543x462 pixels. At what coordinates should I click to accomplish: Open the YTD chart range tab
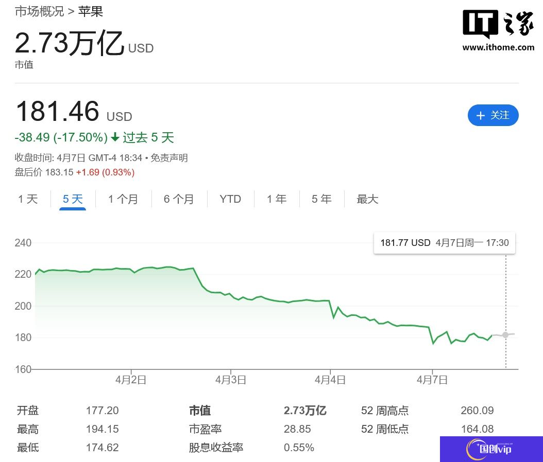pyautogui.click(x=230, y=199)
